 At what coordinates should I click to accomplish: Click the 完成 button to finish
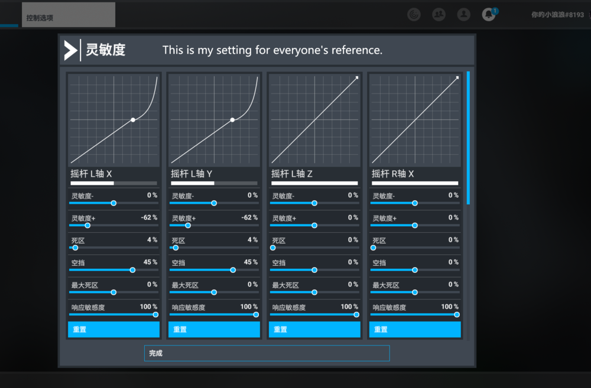pos(267,353)
